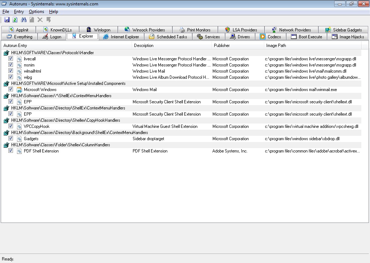Switch to the Internet Explorer tab
Viewport: 370px width, 263px height.
click(x=121, y=37)
